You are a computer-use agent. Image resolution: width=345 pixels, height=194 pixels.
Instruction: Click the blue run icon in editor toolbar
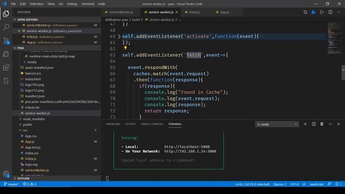(314, 12)
